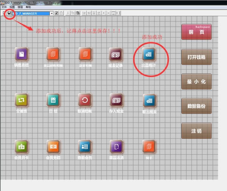The width and height of the screenshot is (227, 191).
Task: Click the 取消结帐 red icon
Action: click(x=85, y=100)
